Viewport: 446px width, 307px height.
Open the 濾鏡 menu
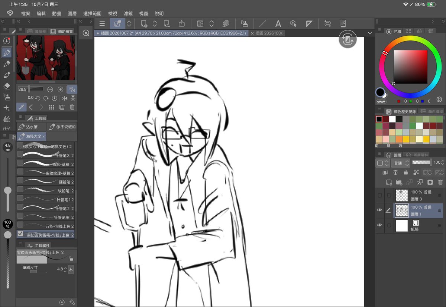[128, 13]
